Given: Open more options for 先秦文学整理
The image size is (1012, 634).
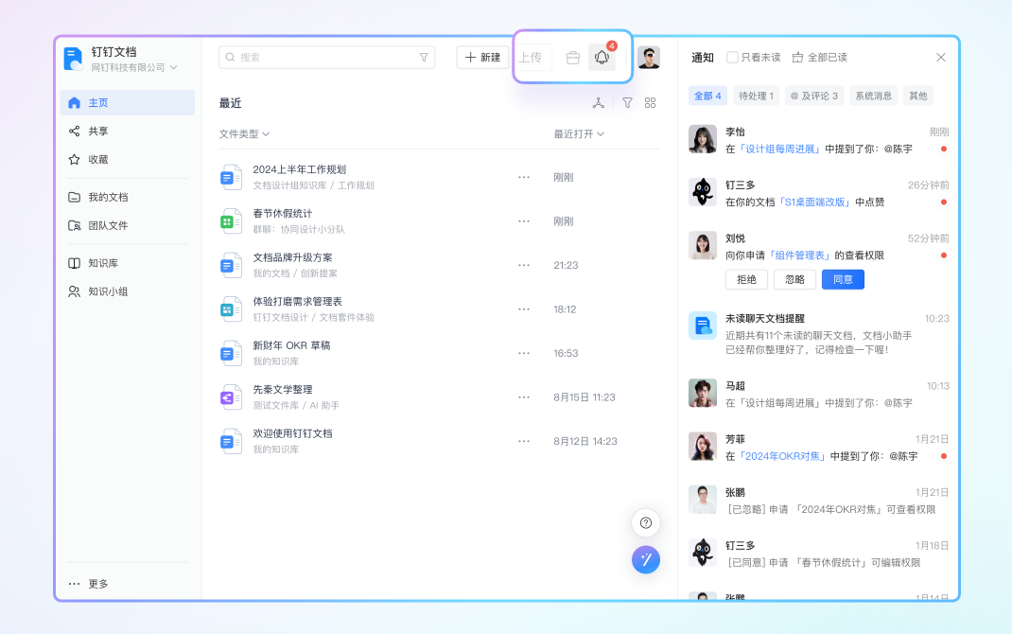Looking at the screenshot, I should coord(524,397).
